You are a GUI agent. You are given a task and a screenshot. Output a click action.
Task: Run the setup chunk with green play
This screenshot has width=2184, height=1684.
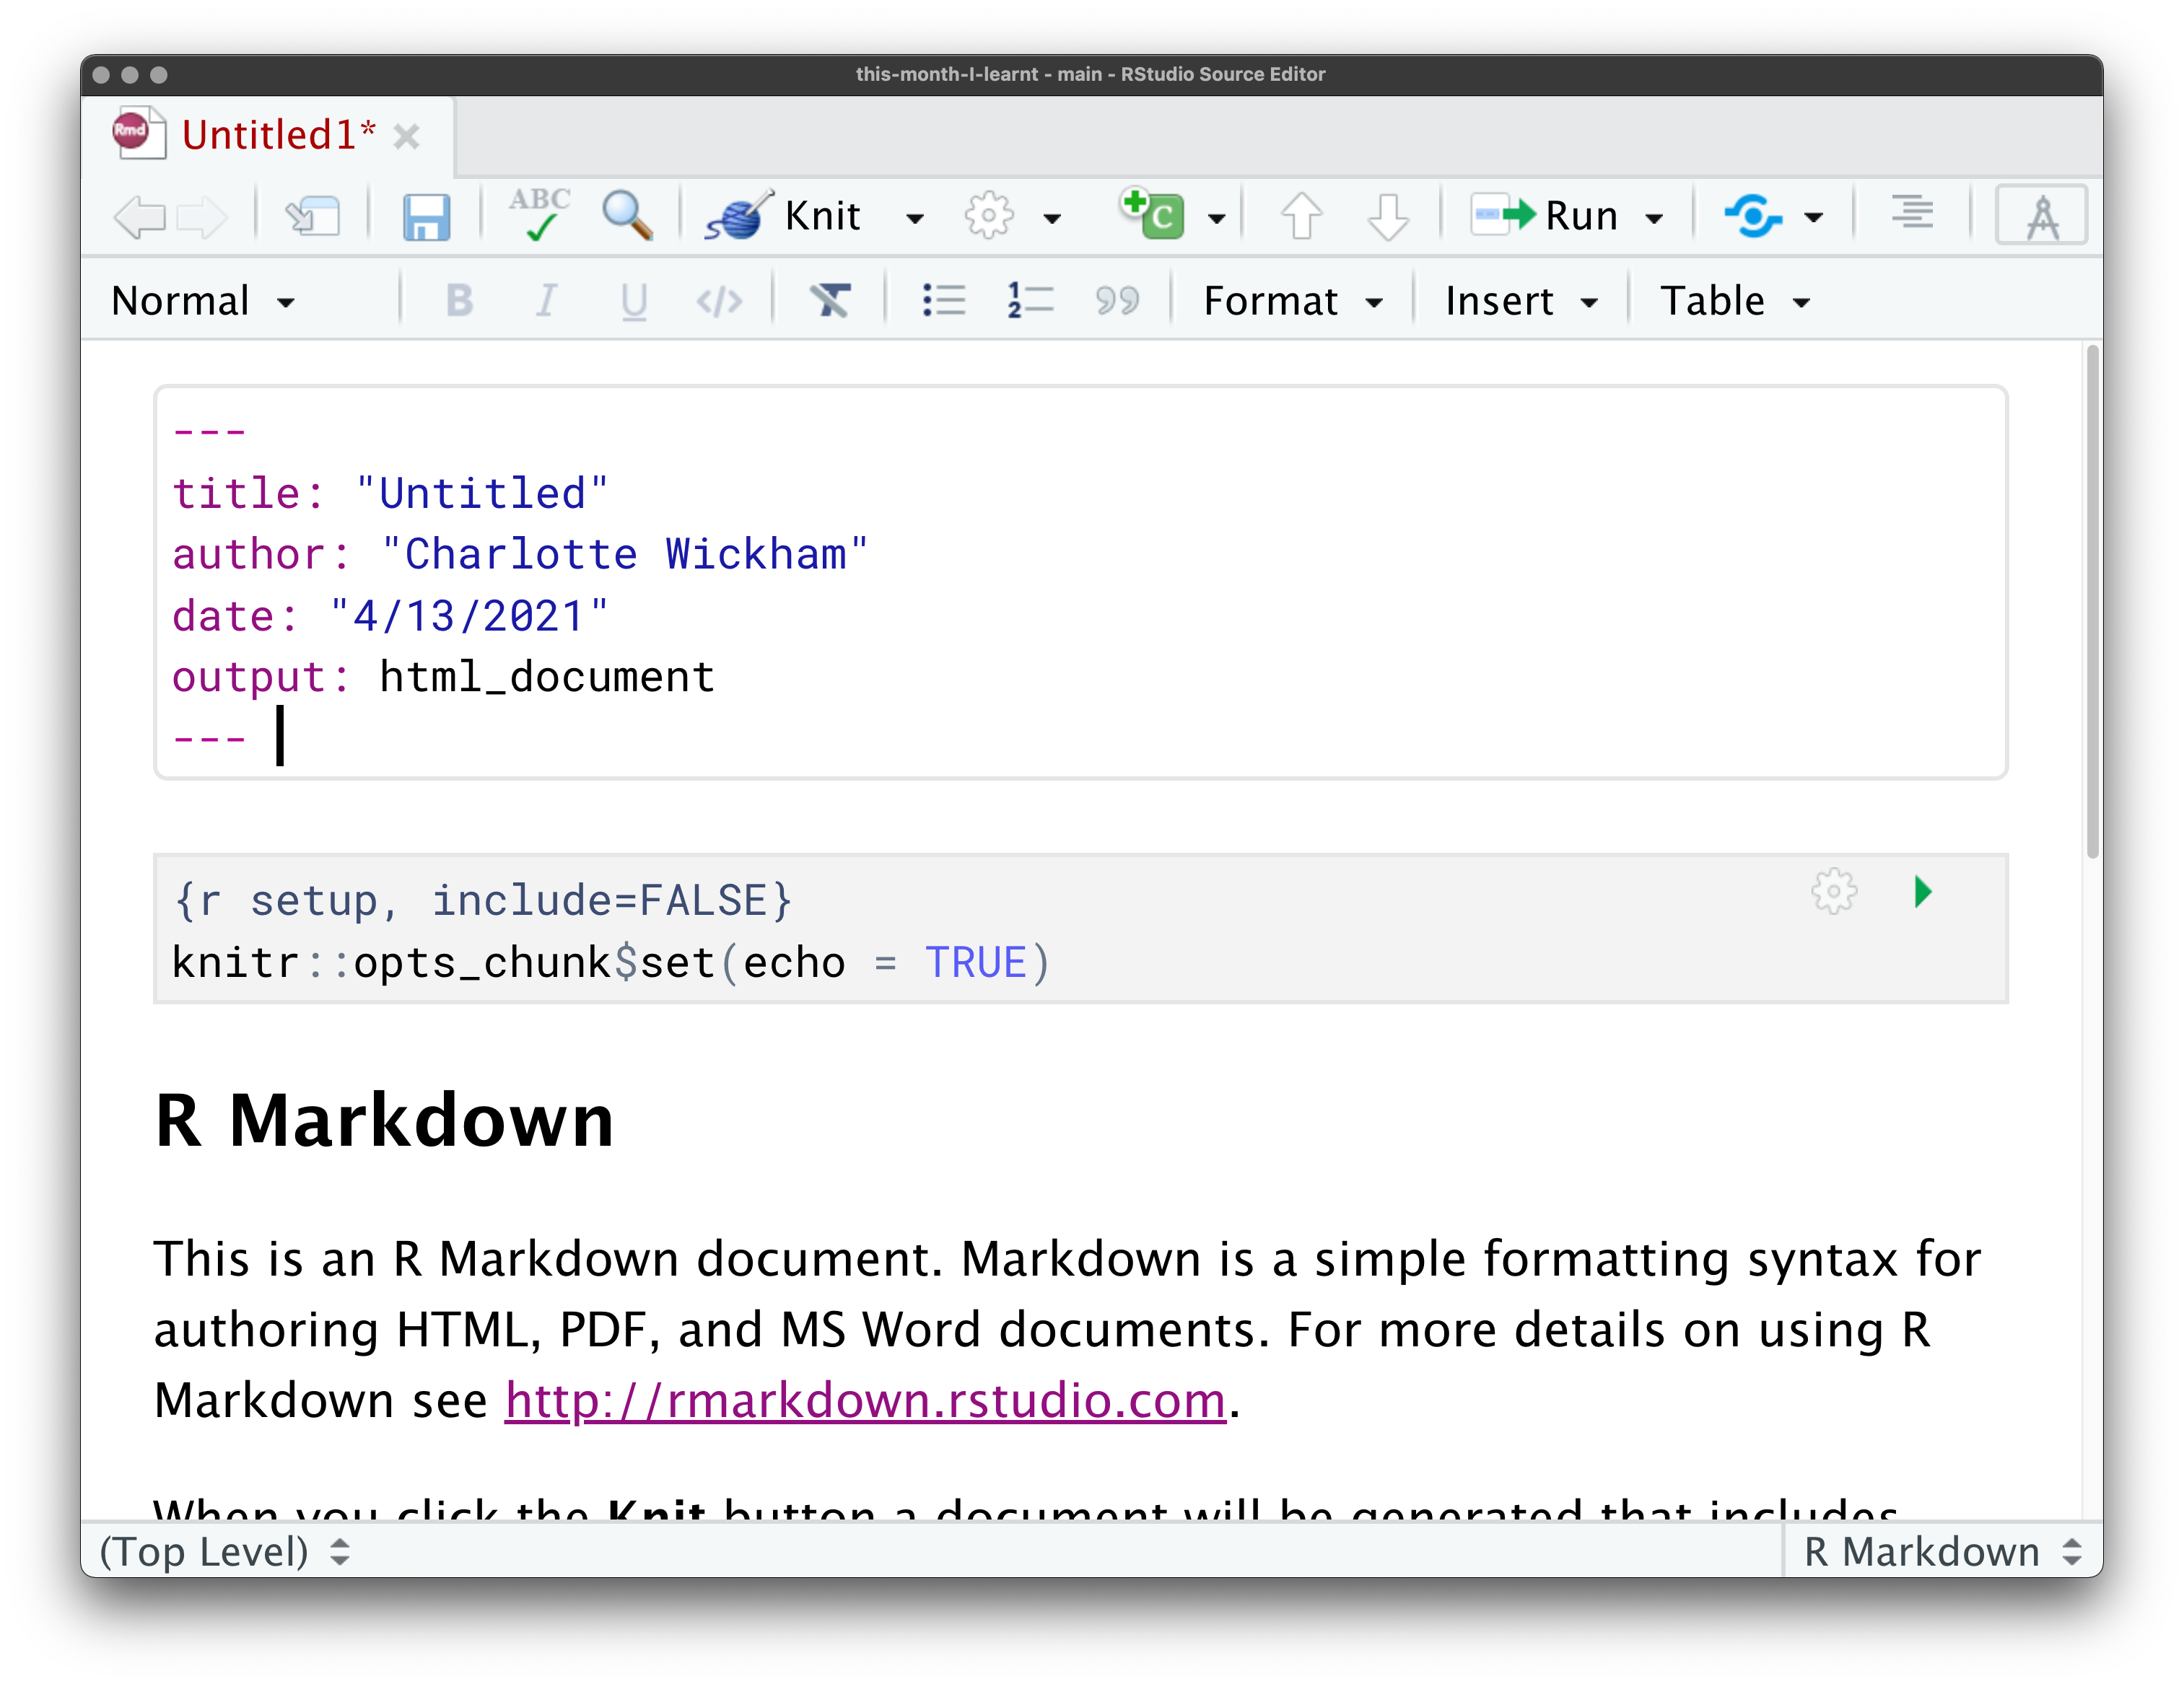tap(1922, 890)
